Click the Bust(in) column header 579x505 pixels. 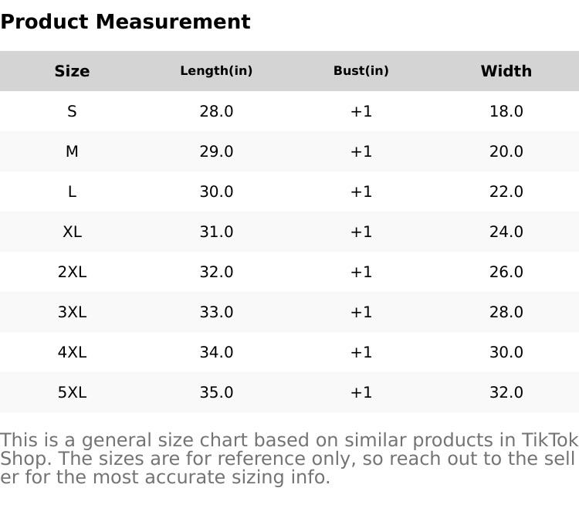tap(361, 71)
